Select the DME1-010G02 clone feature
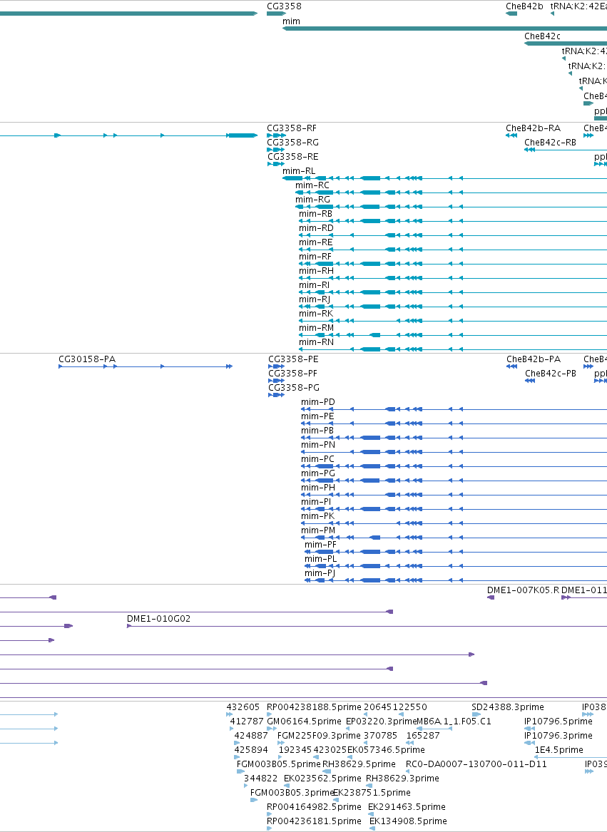This screenshot has width=607, height=832. 158,620
